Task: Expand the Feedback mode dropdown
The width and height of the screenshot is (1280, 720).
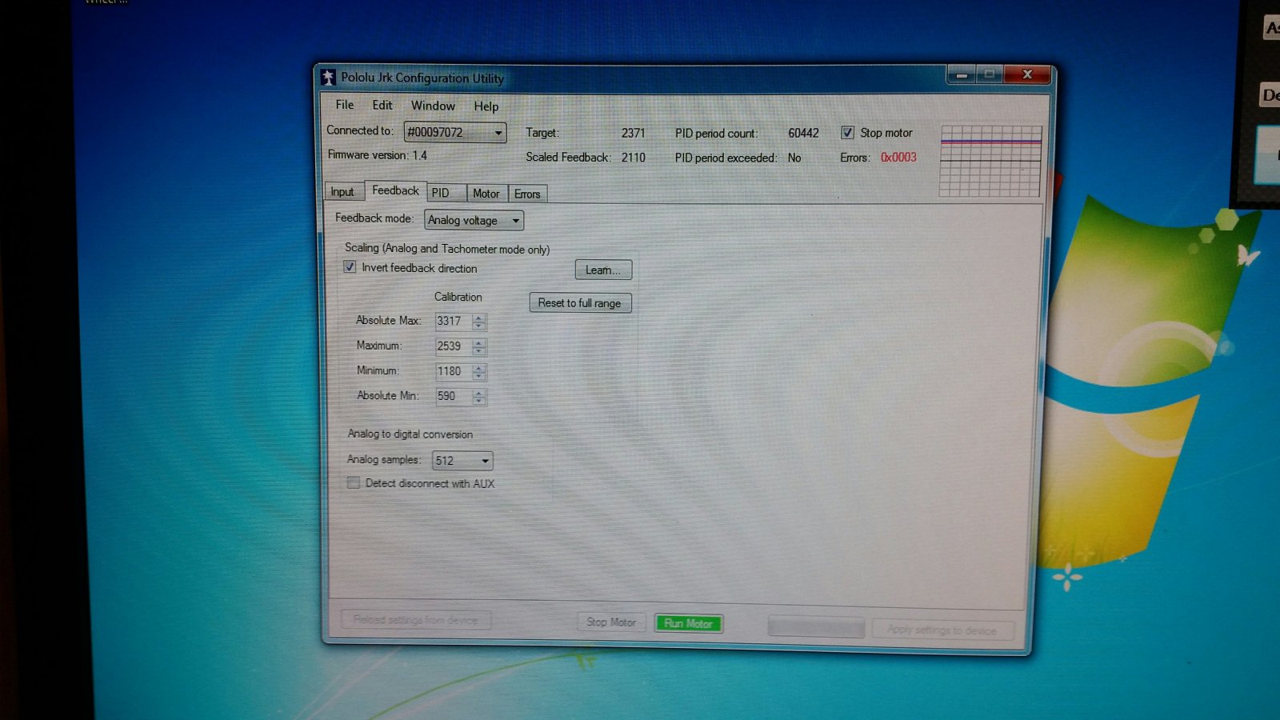Action: click(474, 220)
